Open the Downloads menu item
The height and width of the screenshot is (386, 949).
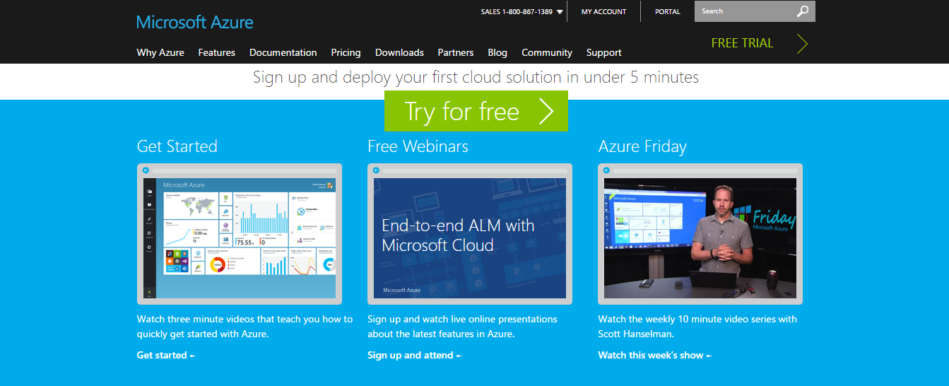click(x=399, y=52)
